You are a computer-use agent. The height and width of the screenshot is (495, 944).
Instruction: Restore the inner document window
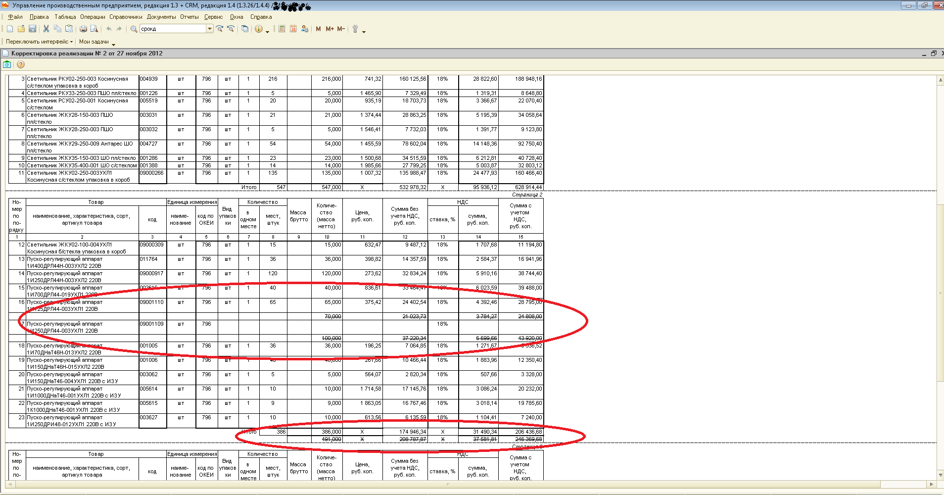(934, 53)
